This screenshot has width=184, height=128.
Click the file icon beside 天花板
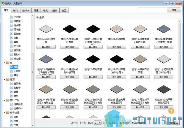click(11, 71)
